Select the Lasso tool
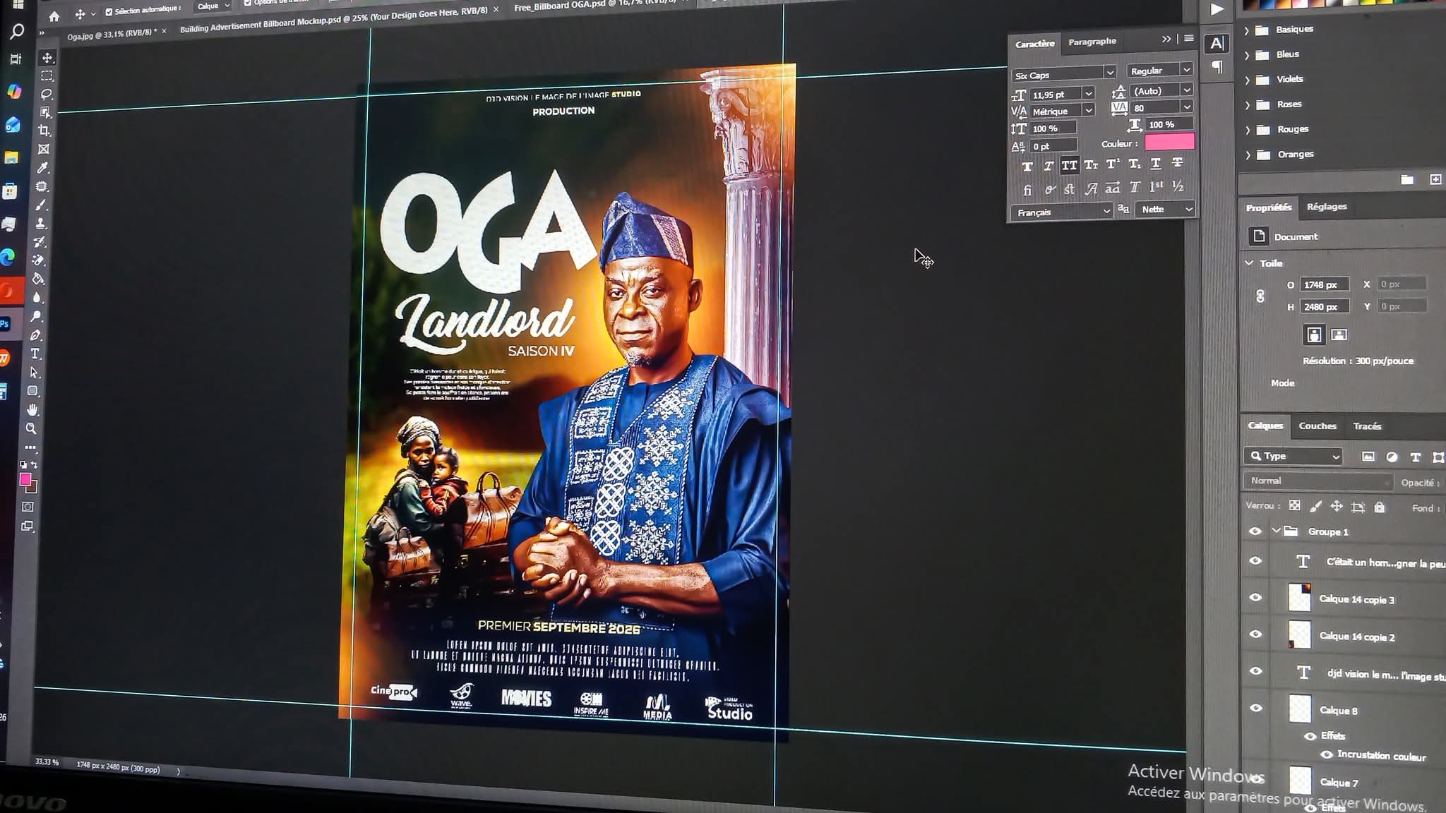The image size is (1446, 813). tap(47, 94)
